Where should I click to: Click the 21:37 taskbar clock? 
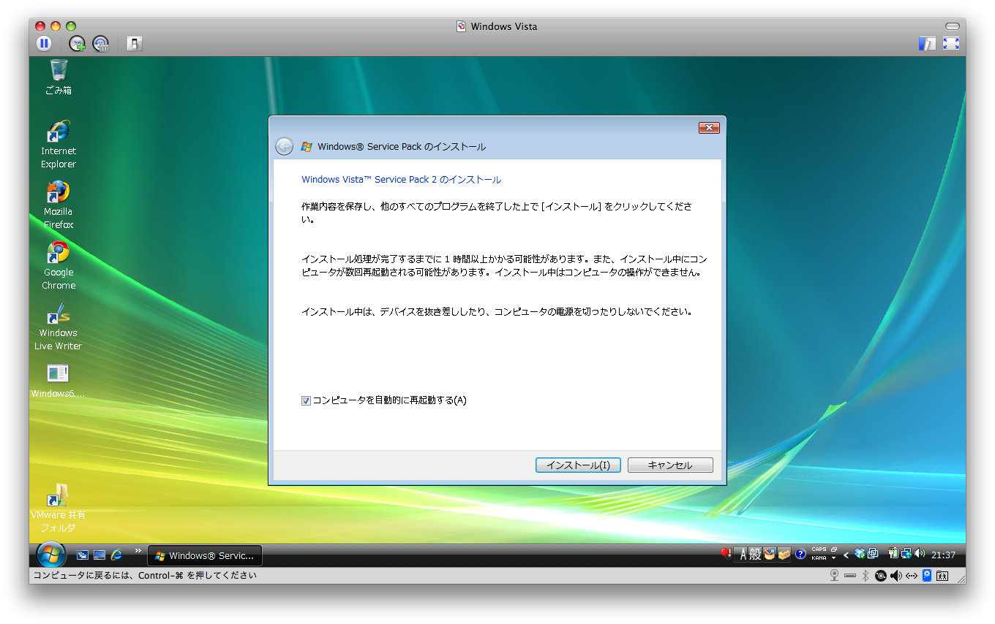point(943,555)
